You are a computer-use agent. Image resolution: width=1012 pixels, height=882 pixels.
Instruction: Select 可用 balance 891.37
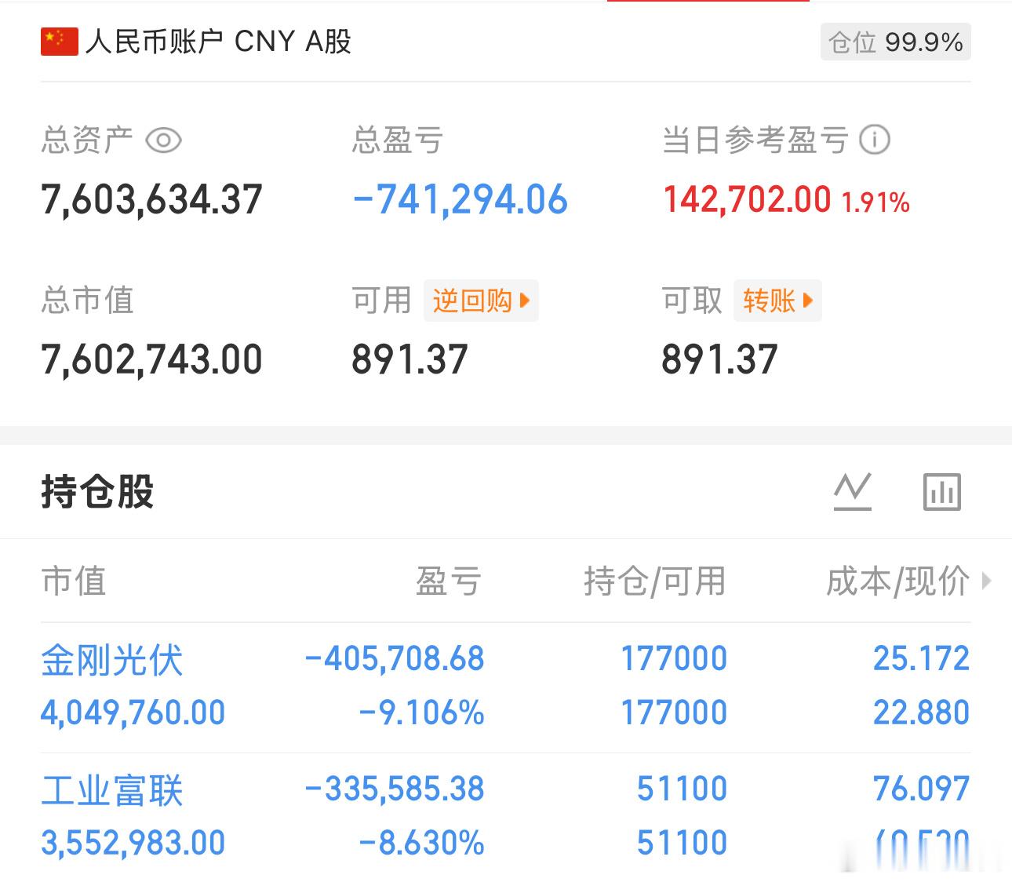pyautogui.click(x=410, y=359)
